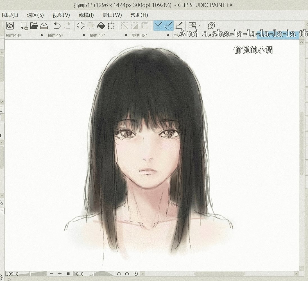Click the Deselect toolbar icon

click(124, 26)
